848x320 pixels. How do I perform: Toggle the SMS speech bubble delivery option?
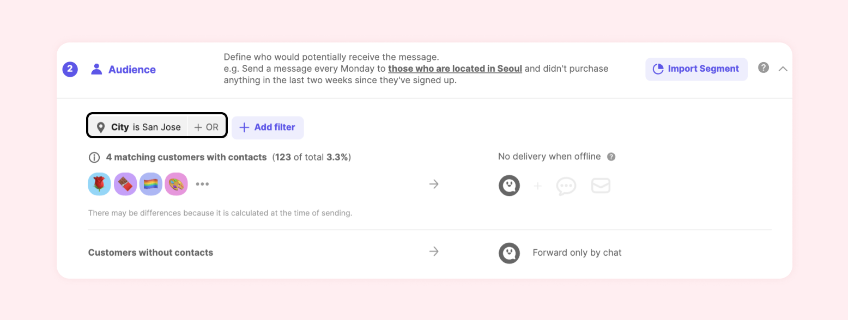click(x=566, y=186)
